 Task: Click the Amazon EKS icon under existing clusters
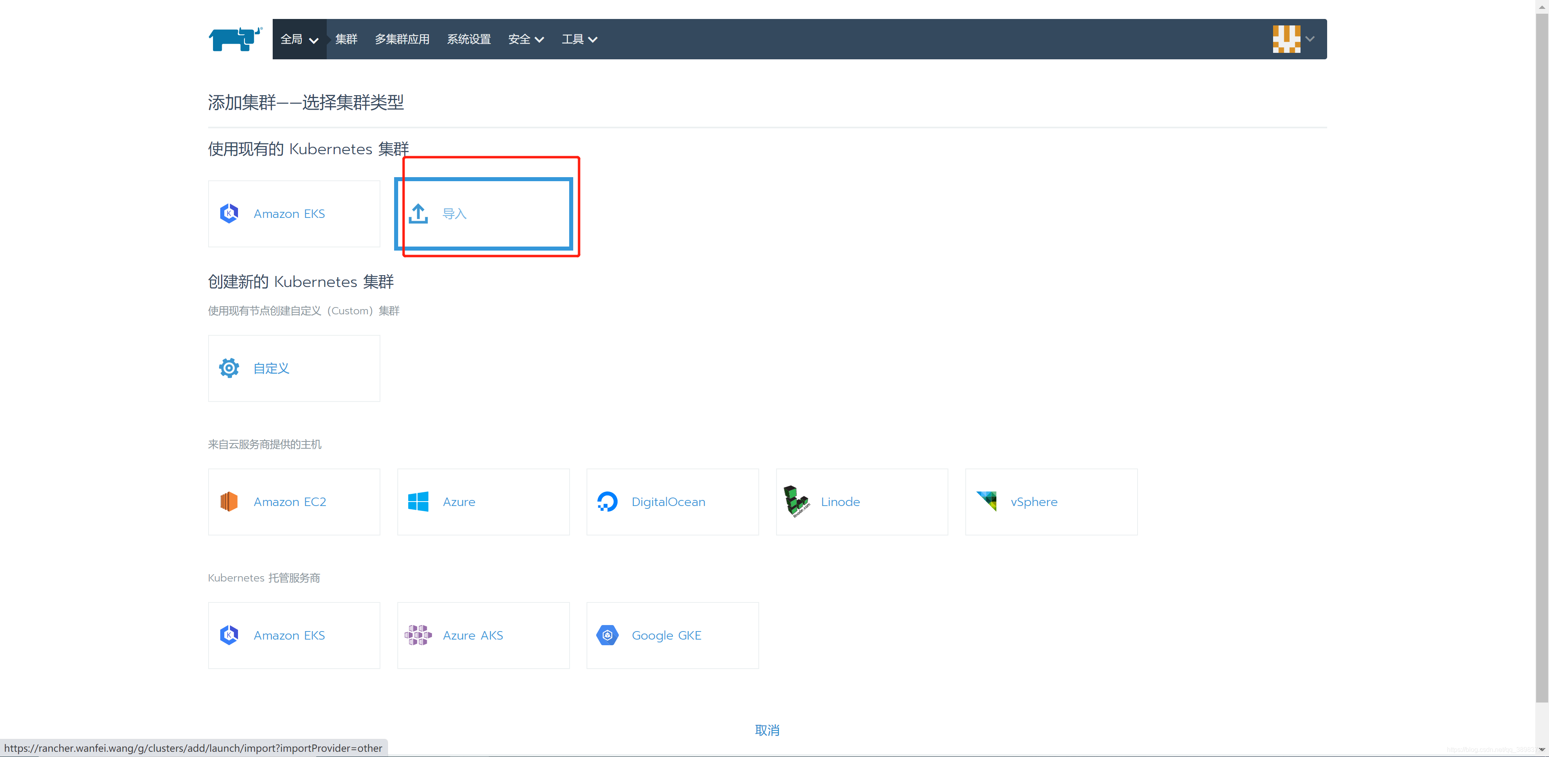229,213
